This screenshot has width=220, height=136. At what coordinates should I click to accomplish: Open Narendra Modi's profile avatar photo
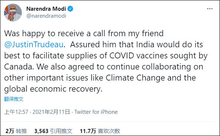pyautogui.click(x=13, y=13)
